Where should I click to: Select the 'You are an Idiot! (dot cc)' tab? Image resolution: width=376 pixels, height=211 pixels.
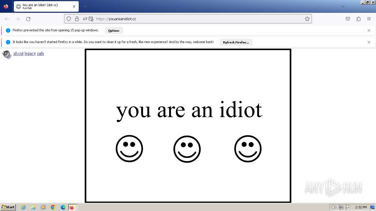pos(46,6)
